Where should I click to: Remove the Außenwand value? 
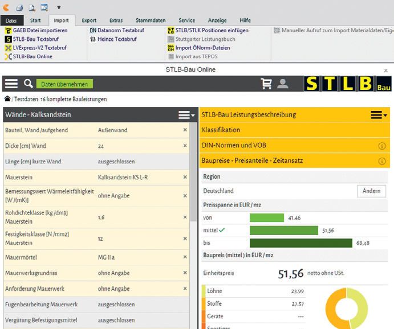coord(185,130)
